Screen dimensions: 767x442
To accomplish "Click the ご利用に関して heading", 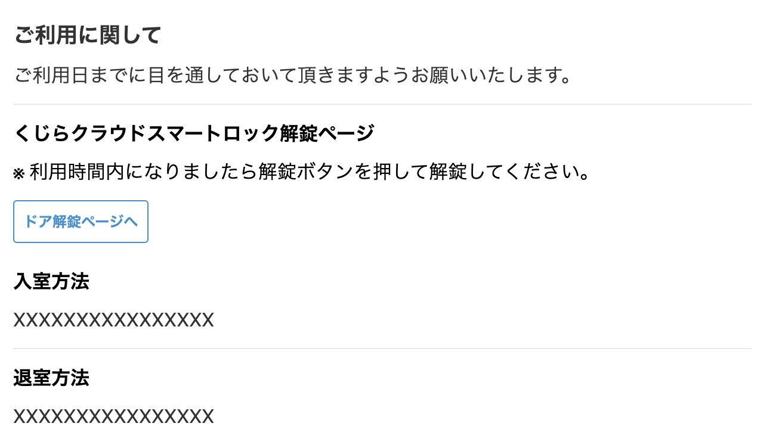I will click(88, 36).
